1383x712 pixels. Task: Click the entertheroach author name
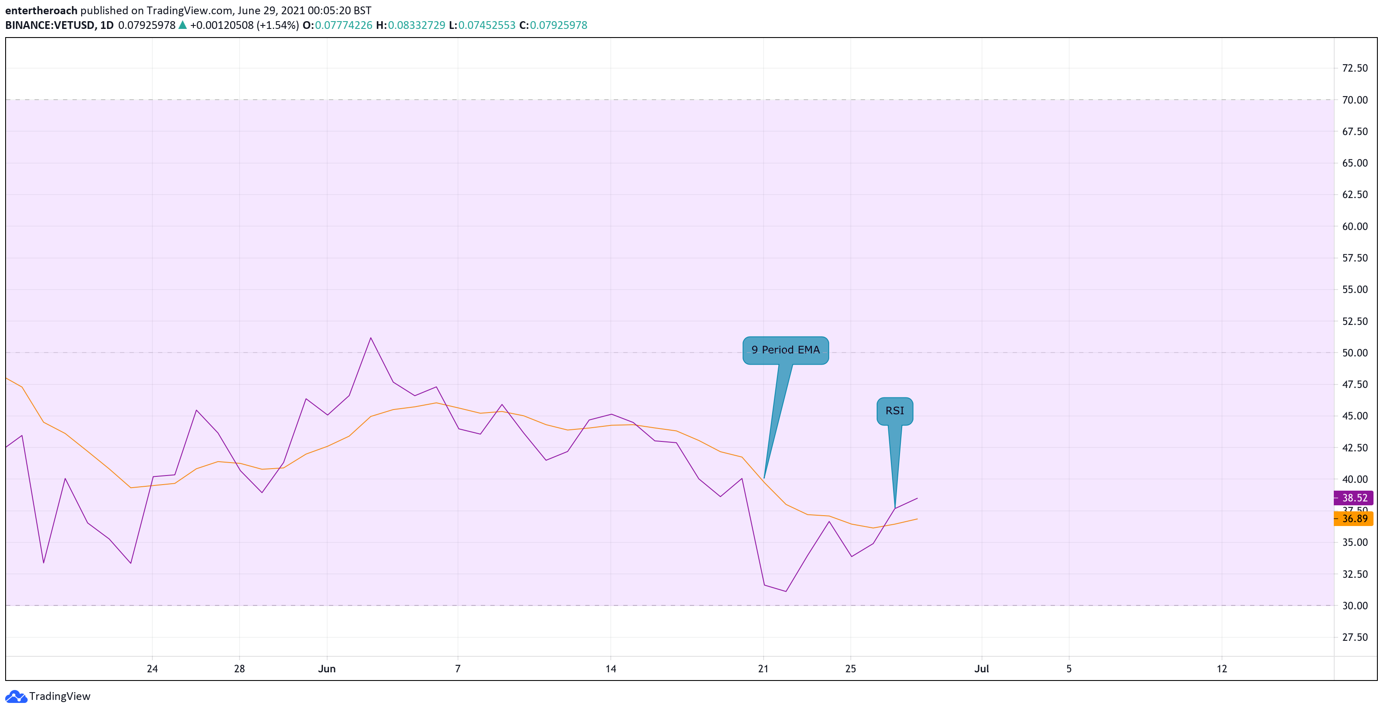pos(41,11)
